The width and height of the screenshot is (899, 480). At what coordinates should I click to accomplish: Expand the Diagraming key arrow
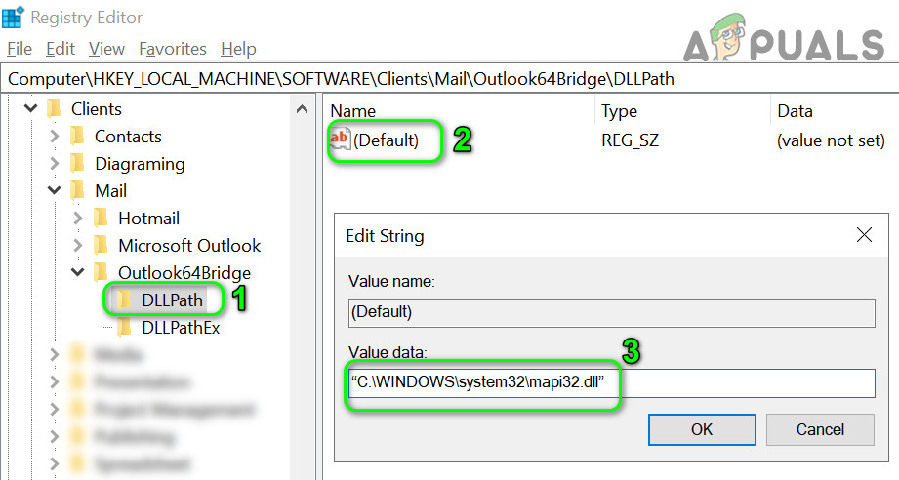coord(55,164)
